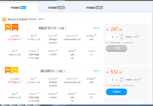Screen dimensions: 153x106
Task: Click 5.32积分 points value
Action: 53,98
